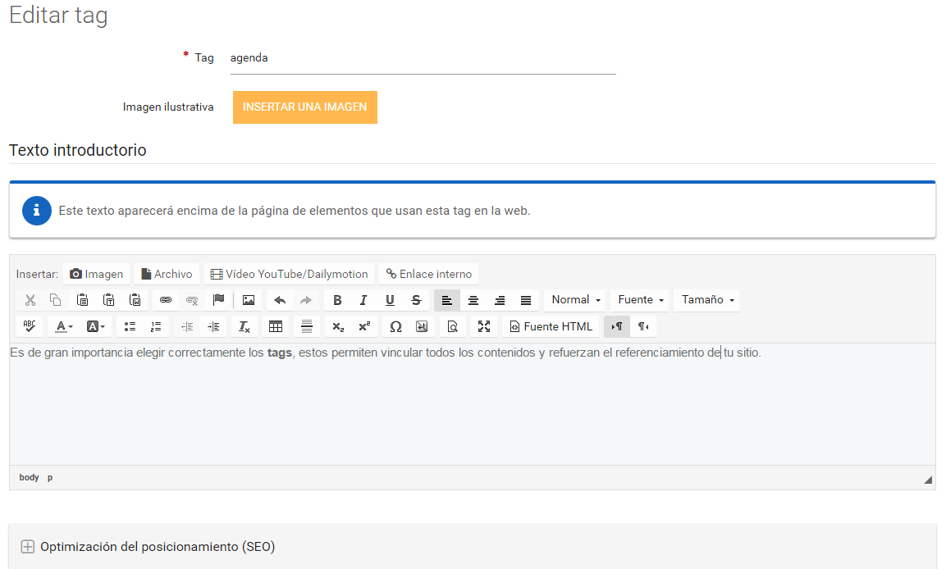Open the Fuente font dropdown
The width and height of the screenshot is (946, 569).
641,300
